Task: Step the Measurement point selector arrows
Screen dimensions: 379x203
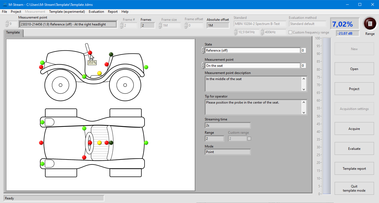Action: [203, 66]
